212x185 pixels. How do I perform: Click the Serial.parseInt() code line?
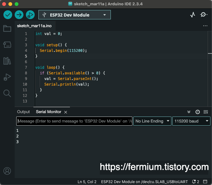pos(71,79)
